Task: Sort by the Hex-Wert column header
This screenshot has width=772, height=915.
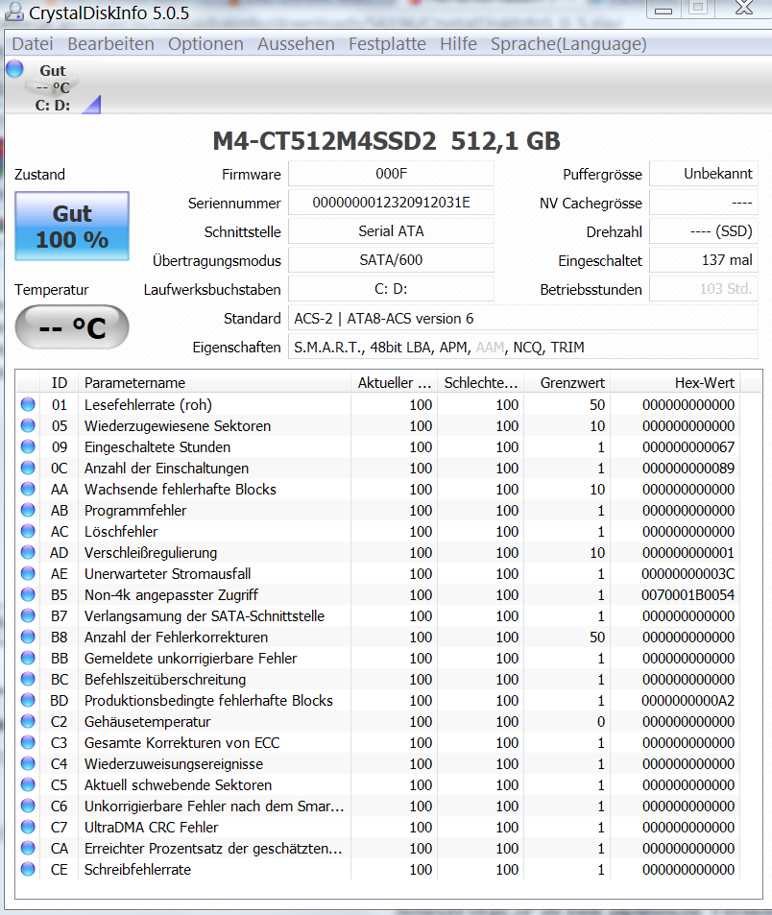Action: [x=675, y=383]
